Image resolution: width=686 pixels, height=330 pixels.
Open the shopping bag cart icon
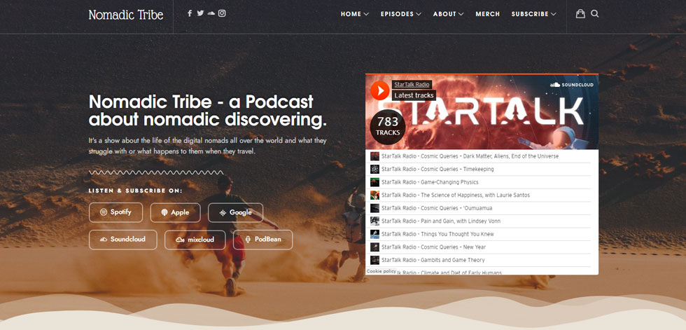(x=580, y=13)
